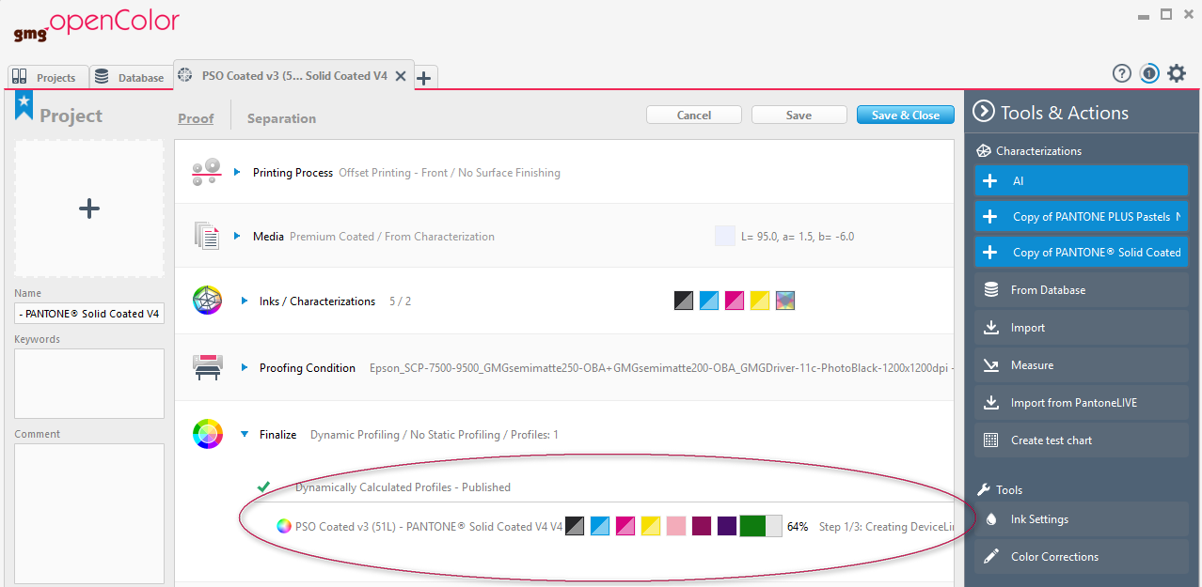Open the application settings gear
This screenshot has width=1202, height=587.
click(1177, 72)
